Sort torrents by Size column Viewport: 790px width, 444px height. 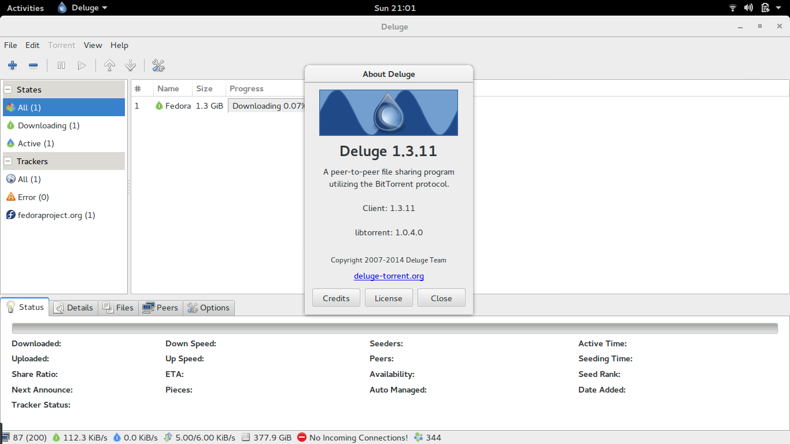[x=209, y=88]
